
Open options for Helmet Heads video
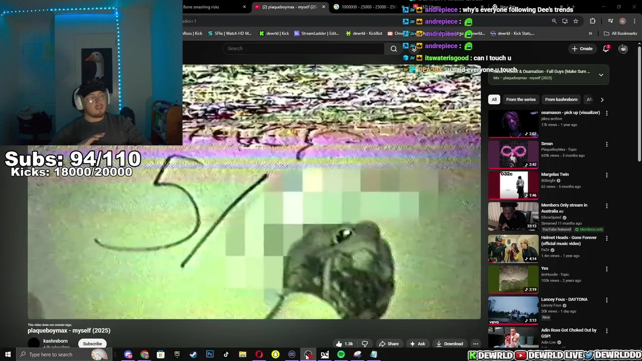(606, 238)
